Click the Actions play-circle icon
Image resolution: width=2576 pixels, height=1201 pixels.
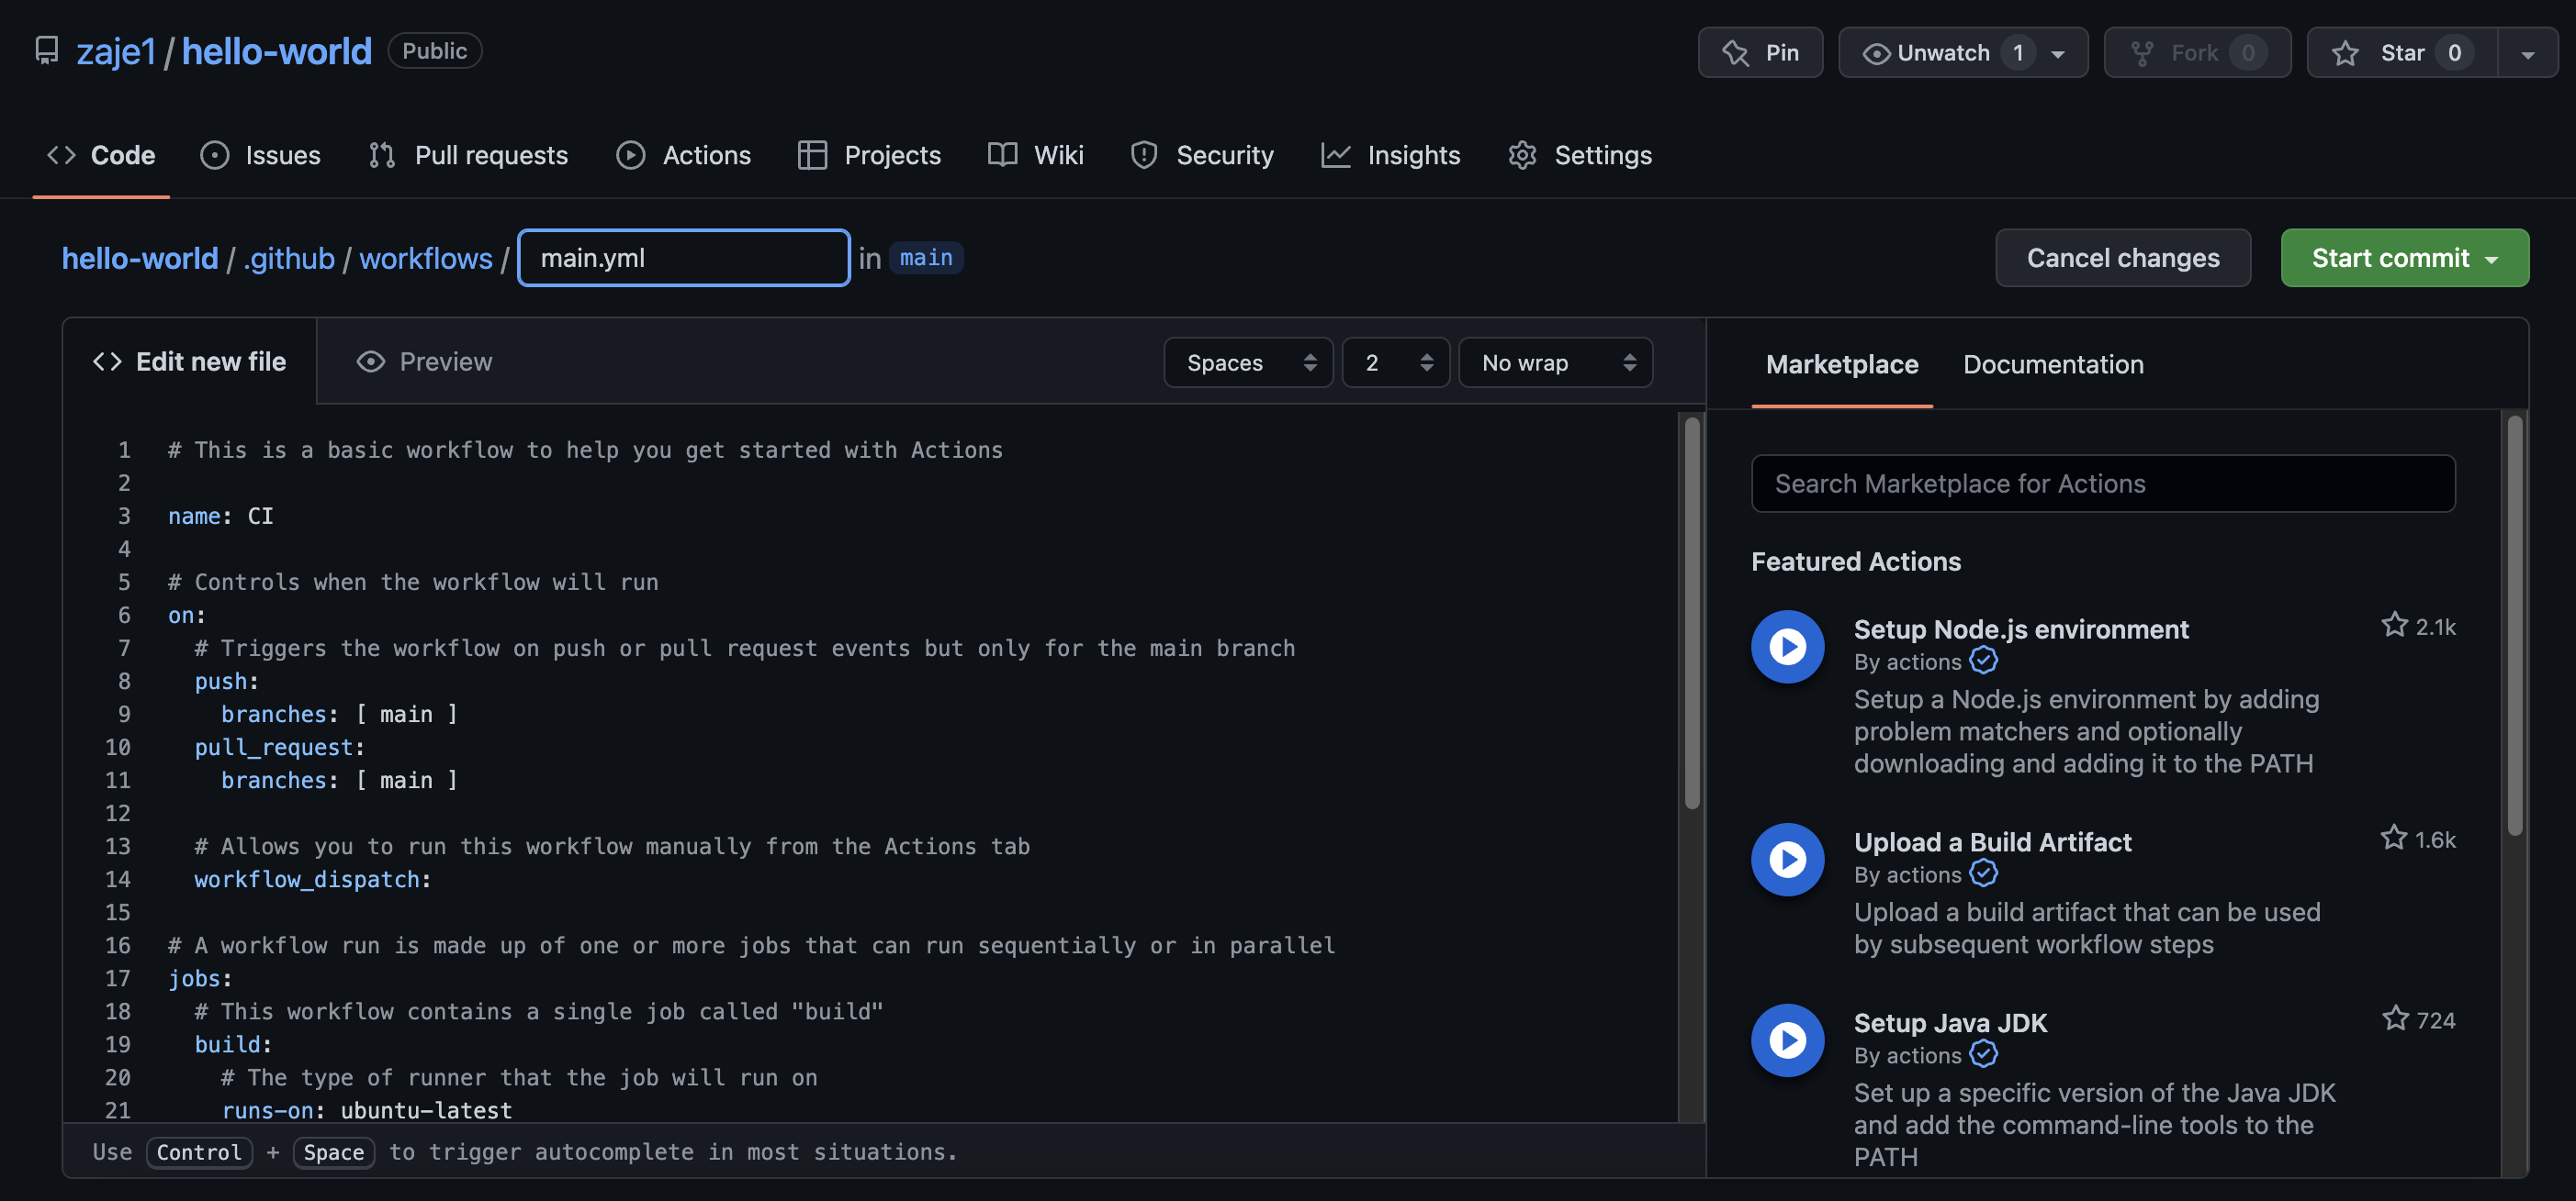(630, 155)
